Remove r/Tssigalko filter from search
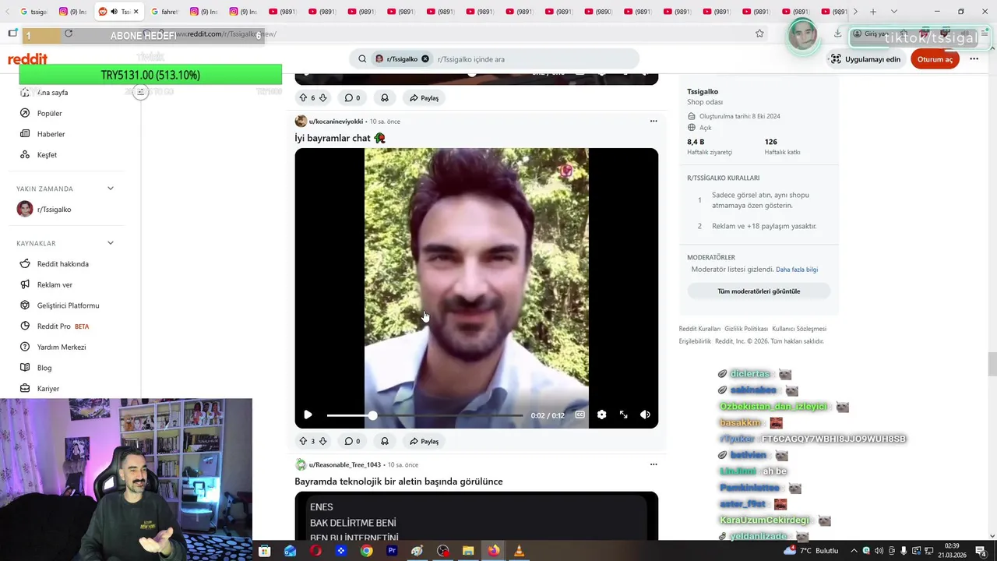 [425, 59]
